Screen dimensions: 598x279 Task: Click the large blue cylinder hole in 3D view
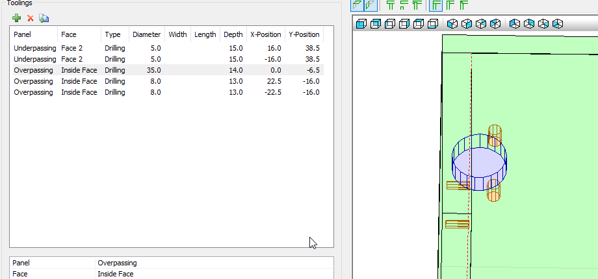479,162
